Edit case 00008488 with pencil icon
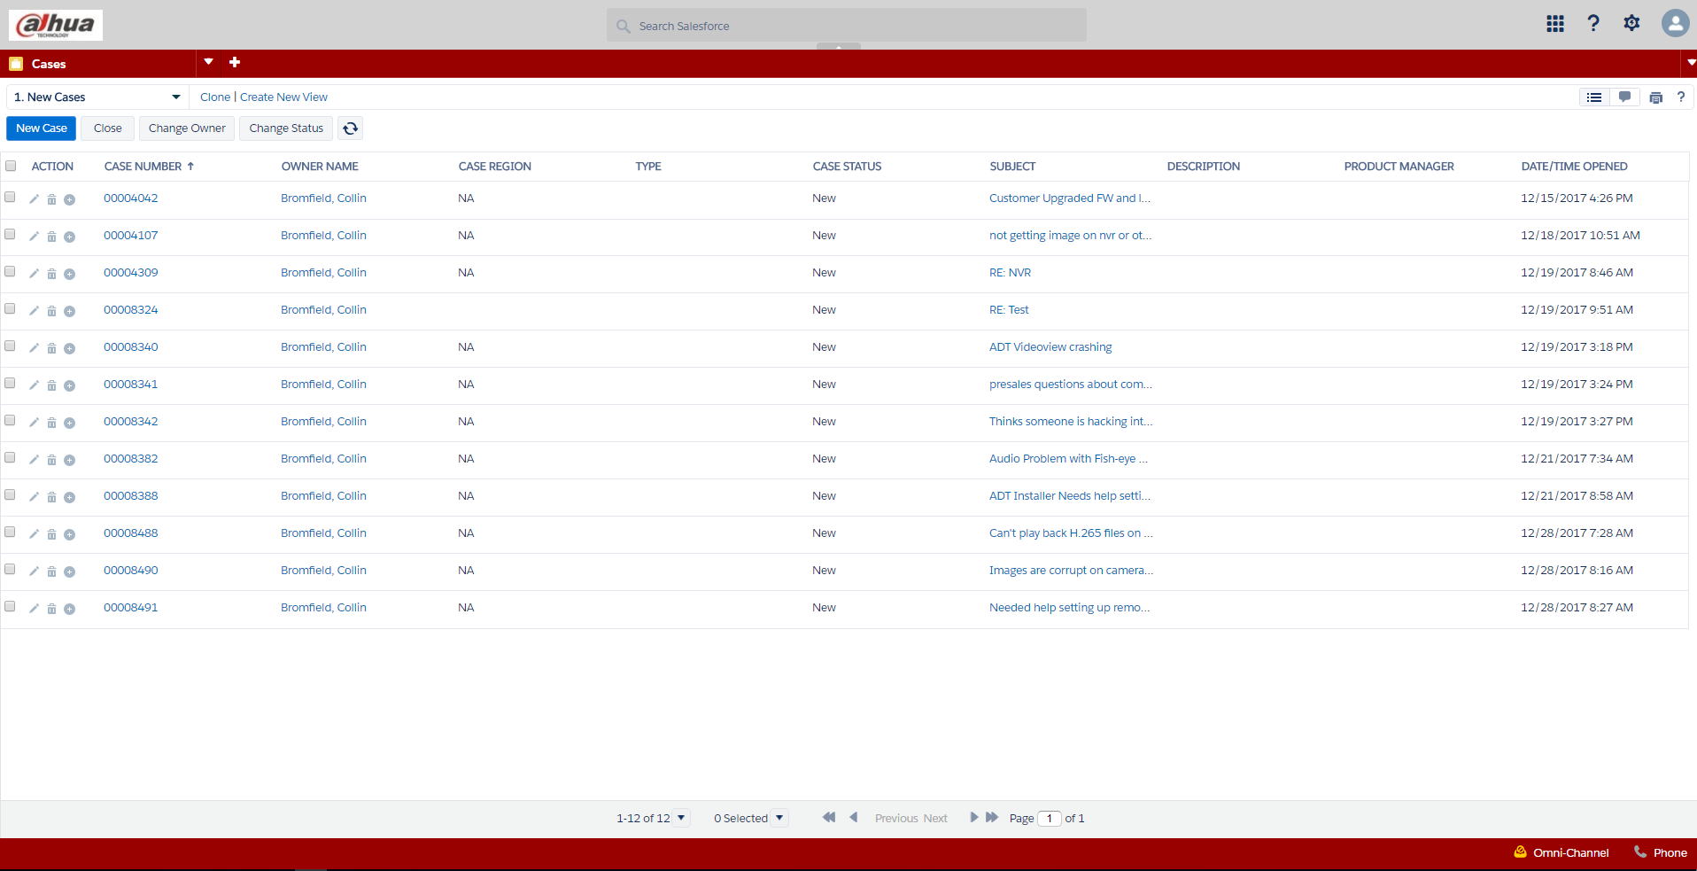Image resolution: width=1697 pixels, height=871 pixels. pos(34,534)
